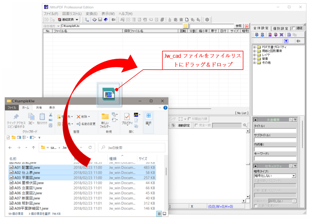
Task: Open the 変換(E) menu
Action: [x=91, y=14]
